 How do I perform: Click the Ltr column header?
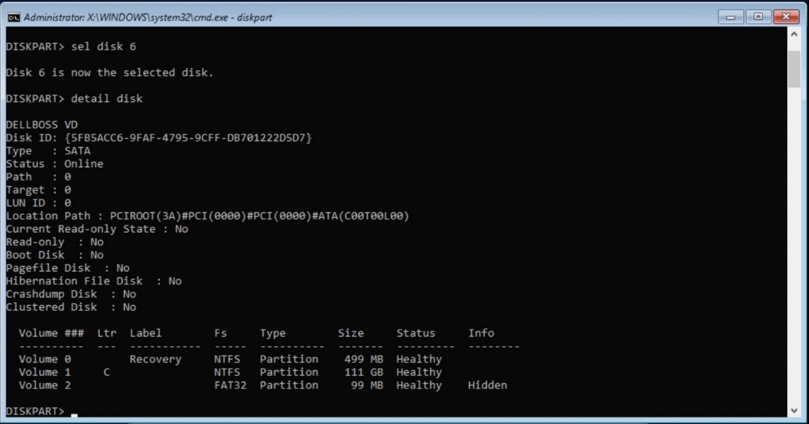tap(105, 333)
